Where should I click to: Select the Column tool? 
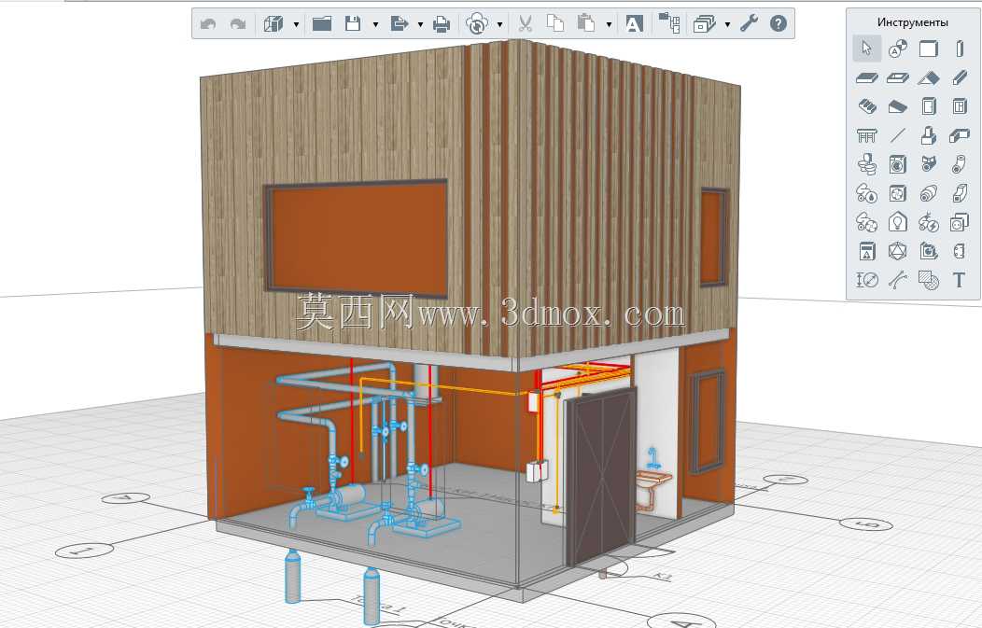(960, 49)
